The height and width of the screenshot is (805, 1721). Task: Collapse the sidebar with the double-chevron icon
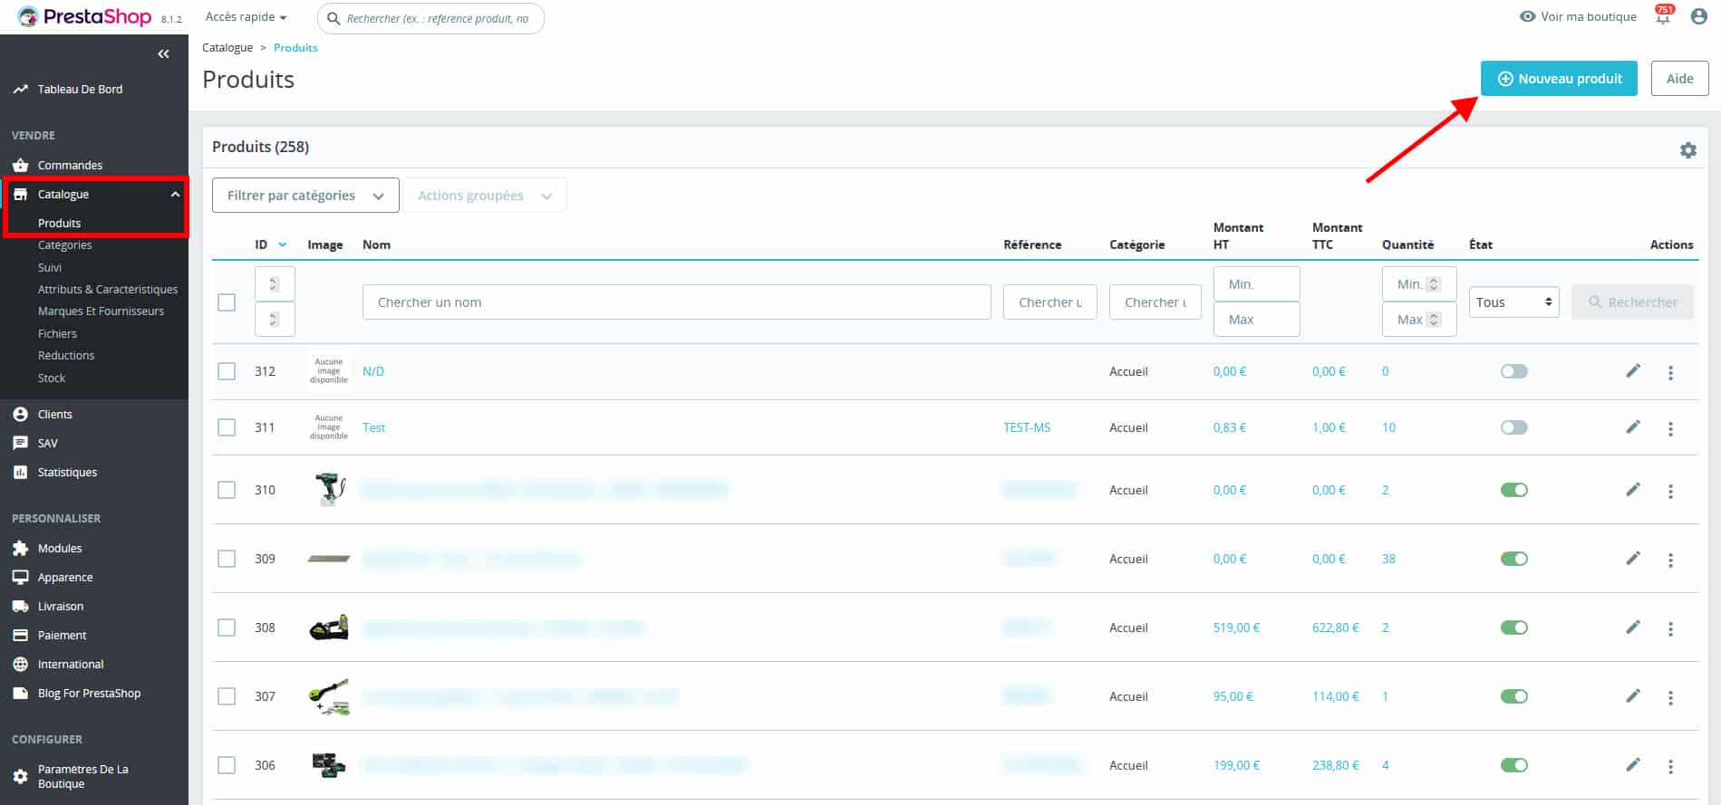point(163,54)
